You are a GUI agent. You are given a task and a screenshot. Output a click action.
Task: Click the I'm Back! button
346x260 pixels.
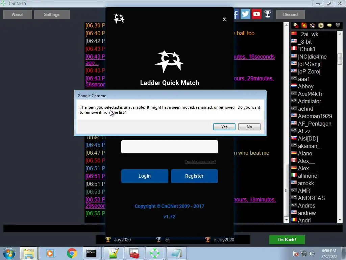[287, 240]
